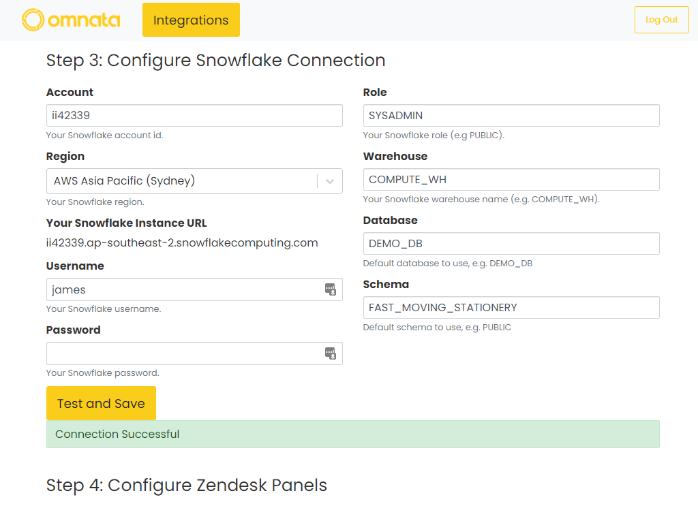Click the Omnata logo in the header
This screenshot has height=523, width=698.
(71, 20)
